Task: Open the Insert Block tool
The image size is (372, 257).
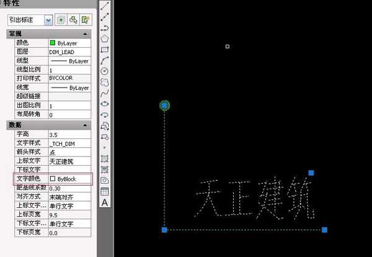Action: (x=105, y=126)
